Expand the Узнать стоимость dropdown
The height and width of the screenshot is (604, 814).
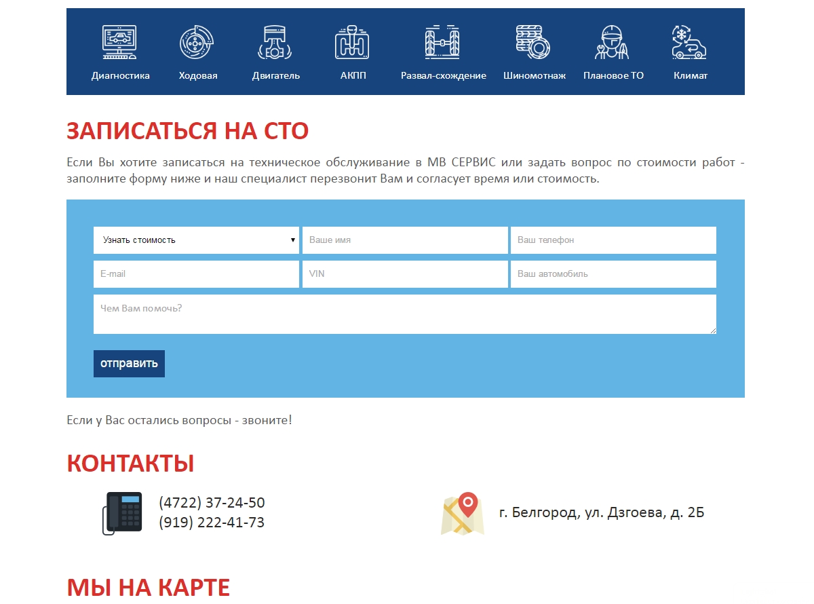click(x=196, y=240)
